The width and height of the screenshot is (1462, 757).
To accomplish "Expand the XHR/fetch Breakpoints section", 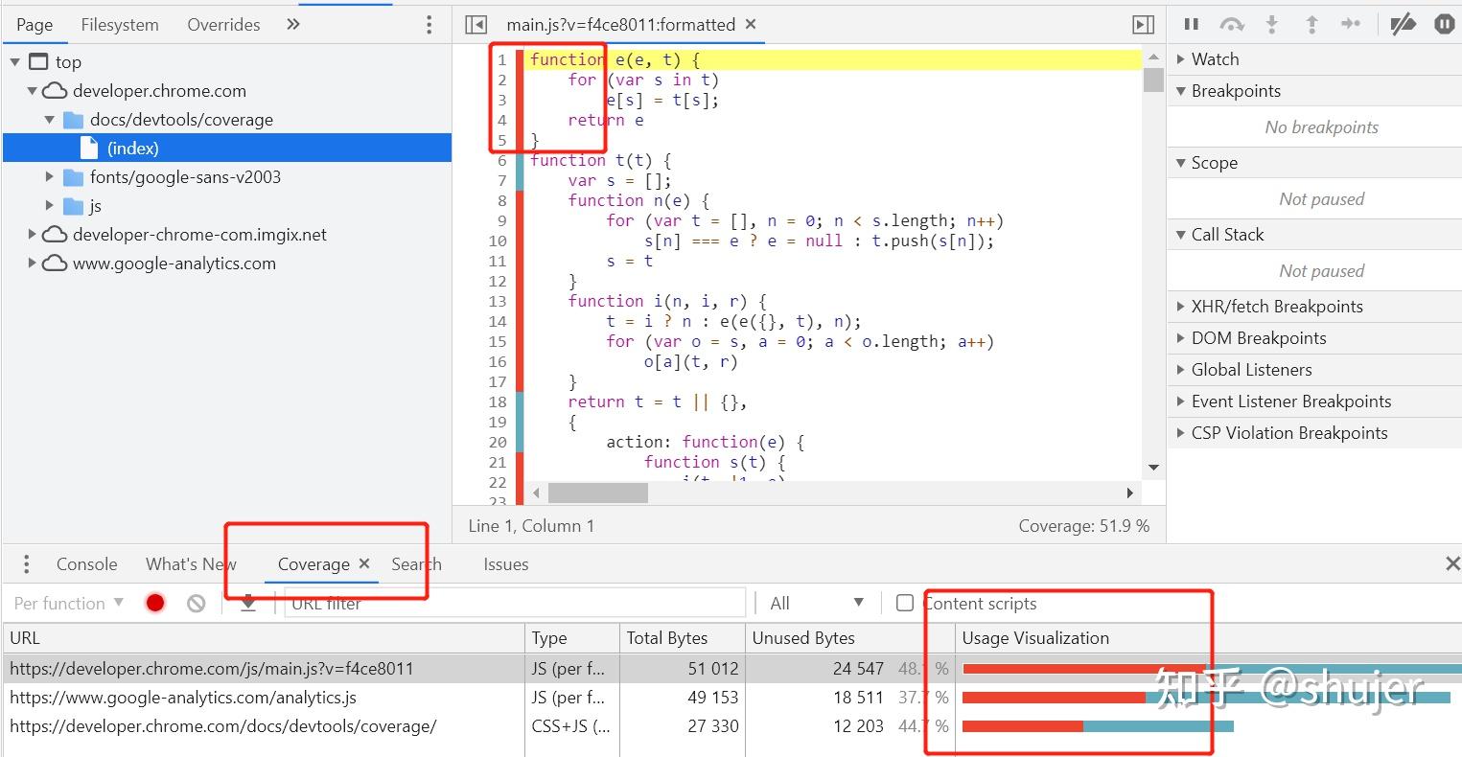I will (x=1276, y=307).
